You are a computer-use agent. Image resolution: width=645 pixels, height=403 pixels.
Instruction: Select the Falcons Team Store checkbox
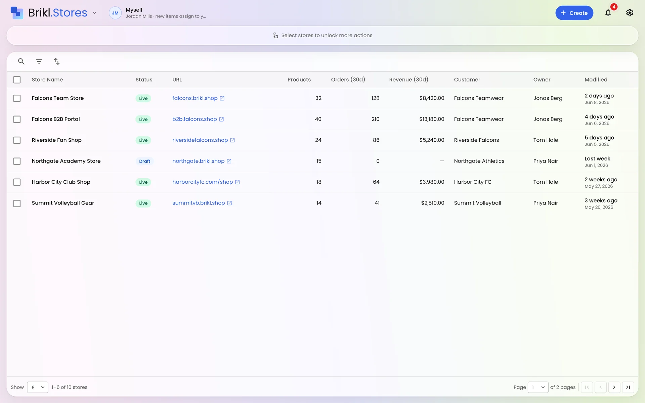tap(17, 98)
